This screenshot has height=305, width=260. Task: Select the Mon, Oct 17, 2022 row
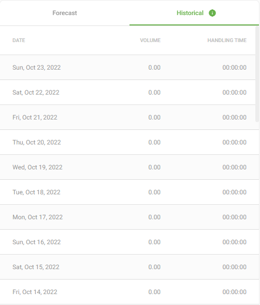tap(129, 217)
